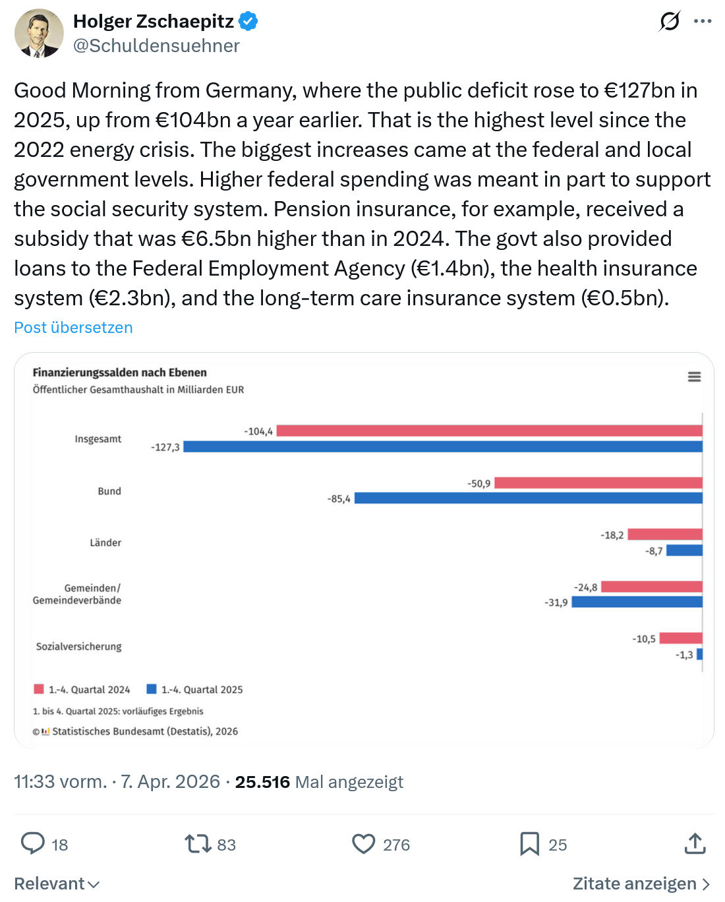Like the post with the heart icon
The image size is (725, 902).
363,843
